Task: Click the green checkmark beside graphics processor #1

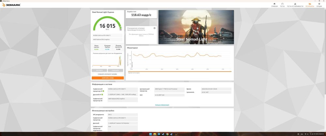Action: [103, 91]
